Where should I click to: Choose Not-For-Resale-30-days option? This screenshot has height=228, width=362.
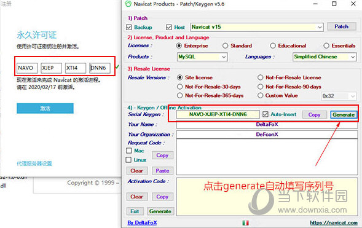point(179,87)
